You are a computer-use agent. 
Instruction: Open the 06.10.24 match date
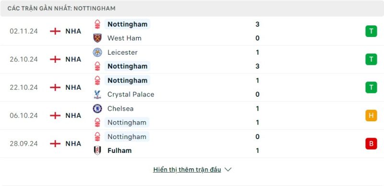click(24, 116)
